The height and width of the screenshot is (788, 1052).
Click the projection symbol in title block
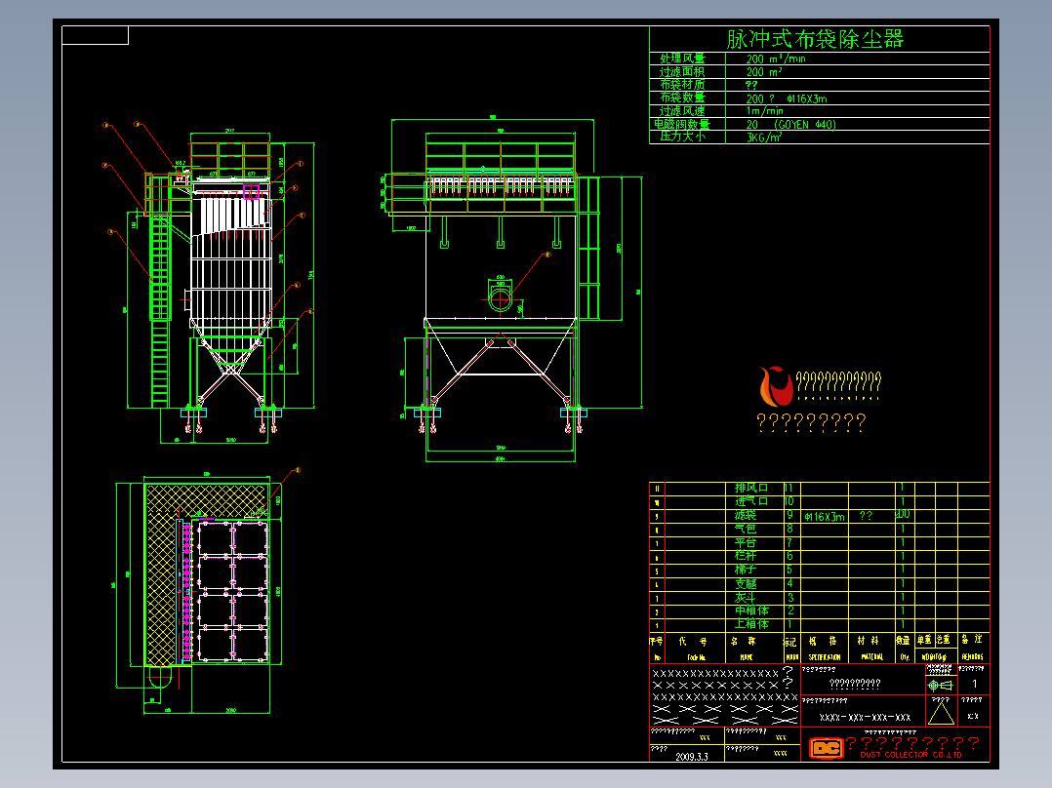point(940,685)
